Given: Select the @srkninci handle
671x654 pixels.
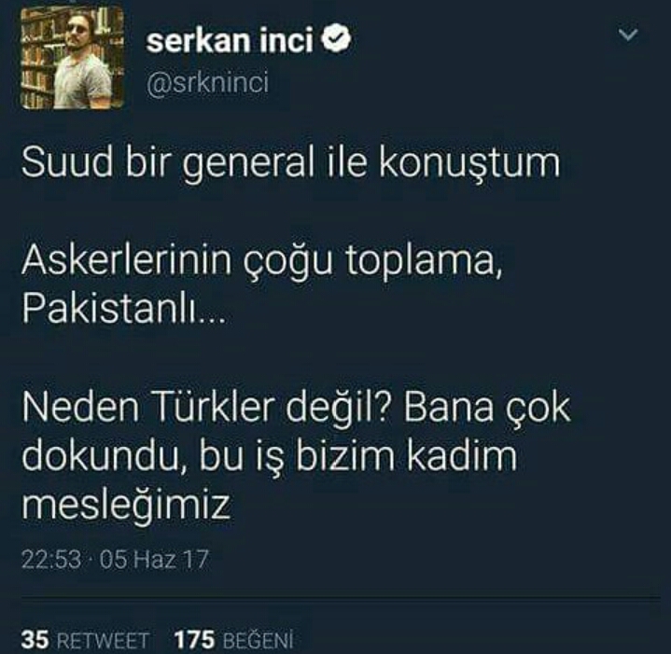Looking at the screenshot, I should [207, 82].
